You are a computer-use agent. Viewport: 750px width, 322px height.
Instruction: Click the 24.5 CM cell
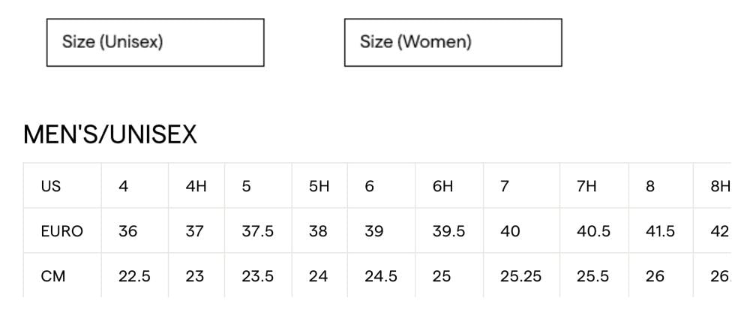(381, 276)
